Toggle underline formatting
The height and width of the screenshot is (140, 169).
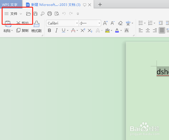[64, 30]
